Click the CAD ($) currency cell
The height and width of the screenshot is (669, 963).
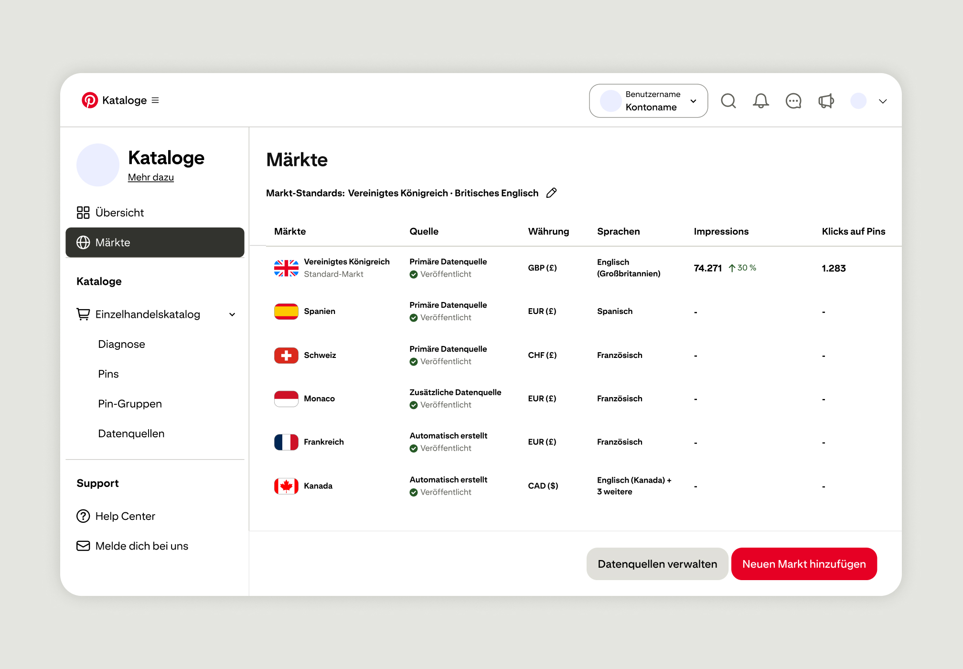pyautogui.click(x=543, y=486)
